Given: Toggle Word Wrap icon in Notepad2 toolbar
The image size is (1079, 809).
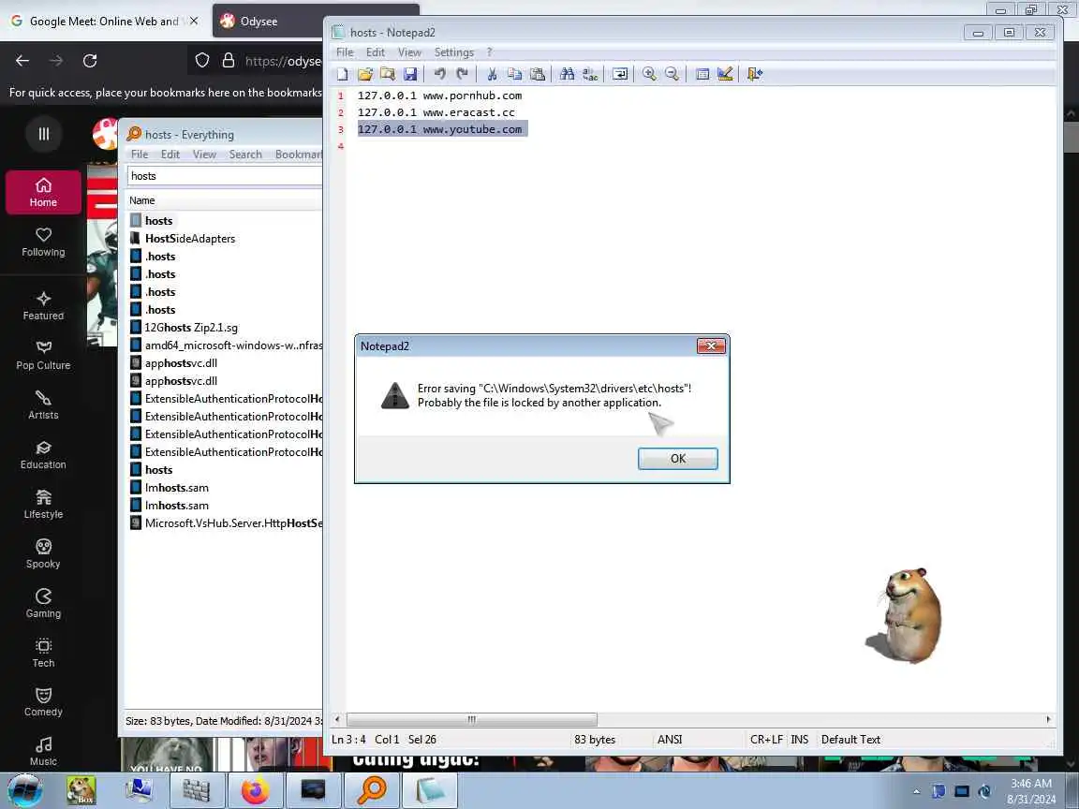Looking at the screenshot, I should tap(620, 74).
